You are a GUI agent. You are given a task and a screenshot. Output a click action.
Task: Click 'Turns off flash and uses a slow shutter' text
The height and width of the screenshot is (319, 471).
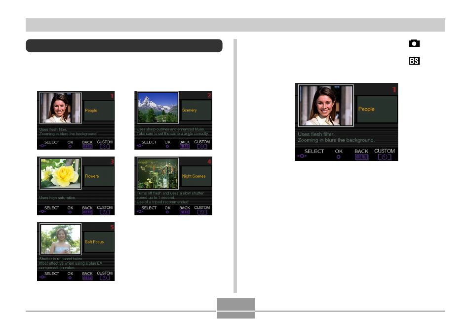[x=170, y=193]
